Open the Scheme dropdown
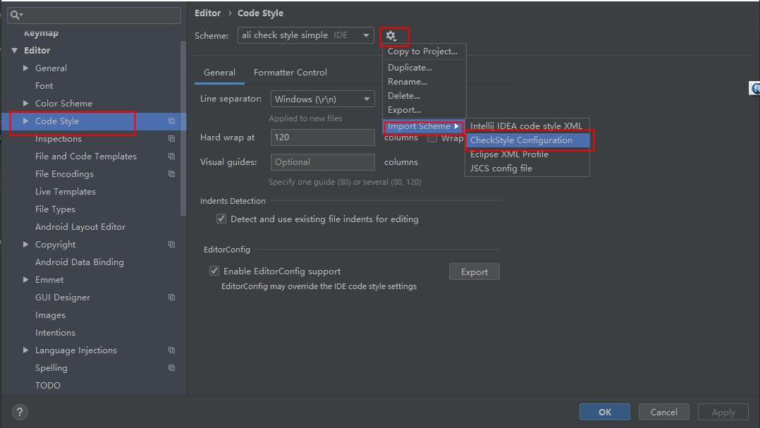This screenshot has height=428, width=760. tap(305, 35)
